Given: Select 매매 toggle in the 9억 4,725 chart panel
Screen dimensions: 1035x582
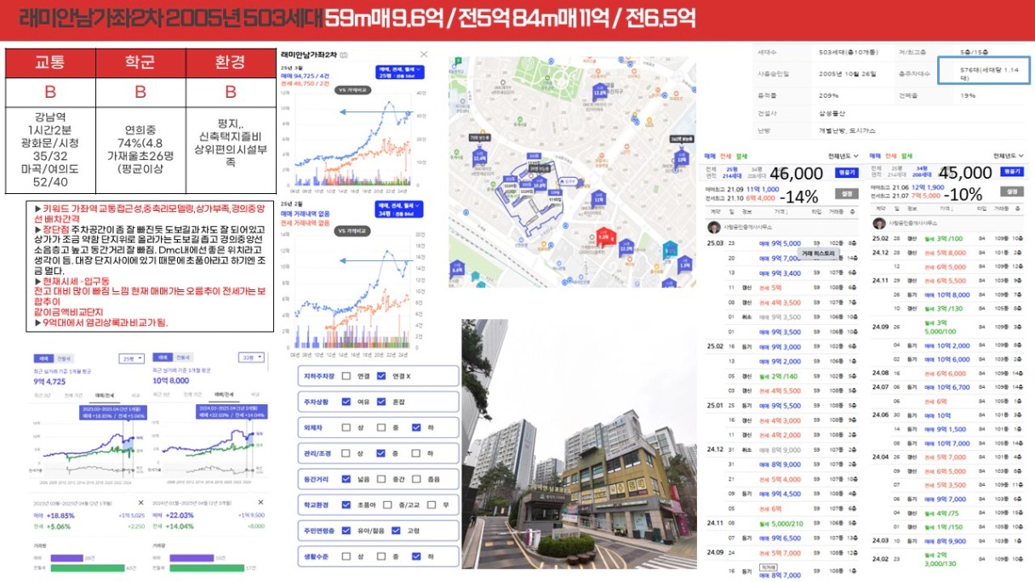Looking at the screenshot, I should pos(42,358).
